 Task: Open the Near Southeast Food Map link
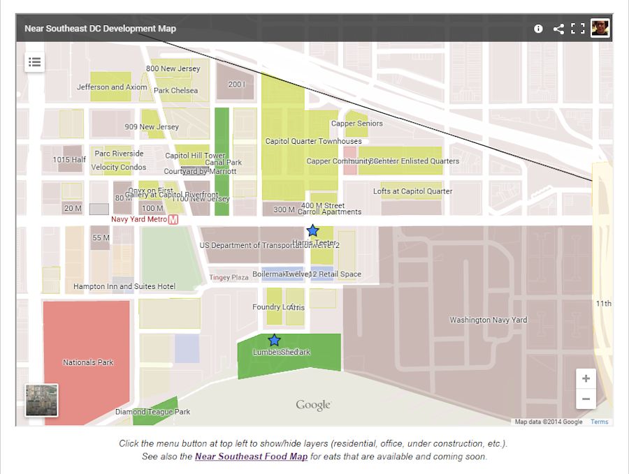point(251,457)
